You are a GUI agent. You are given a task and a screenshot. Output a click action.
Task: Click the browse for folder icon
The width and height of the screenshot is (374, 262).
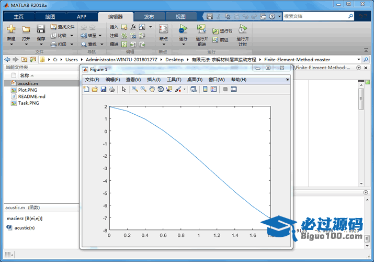pyautogui.click(x=32, y=59)
